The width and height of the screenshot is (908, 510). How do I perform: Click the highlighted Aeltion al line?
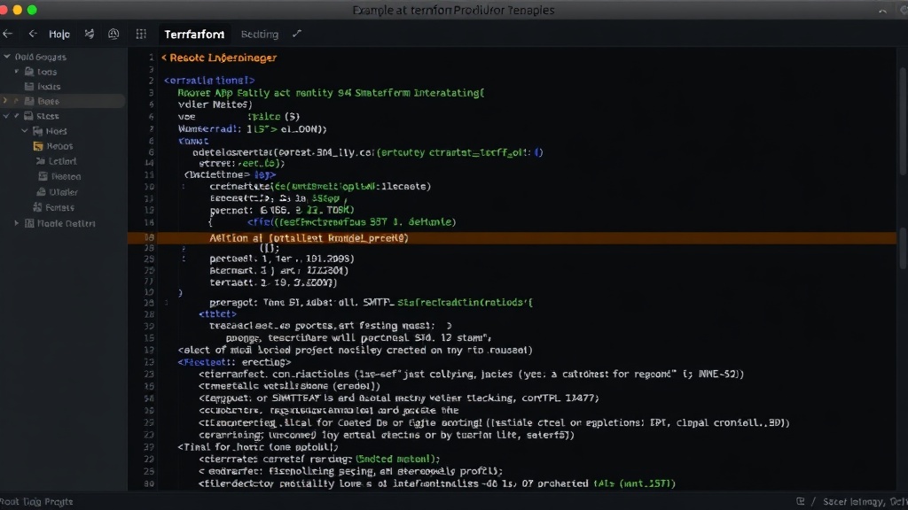(x=512, y=237)
